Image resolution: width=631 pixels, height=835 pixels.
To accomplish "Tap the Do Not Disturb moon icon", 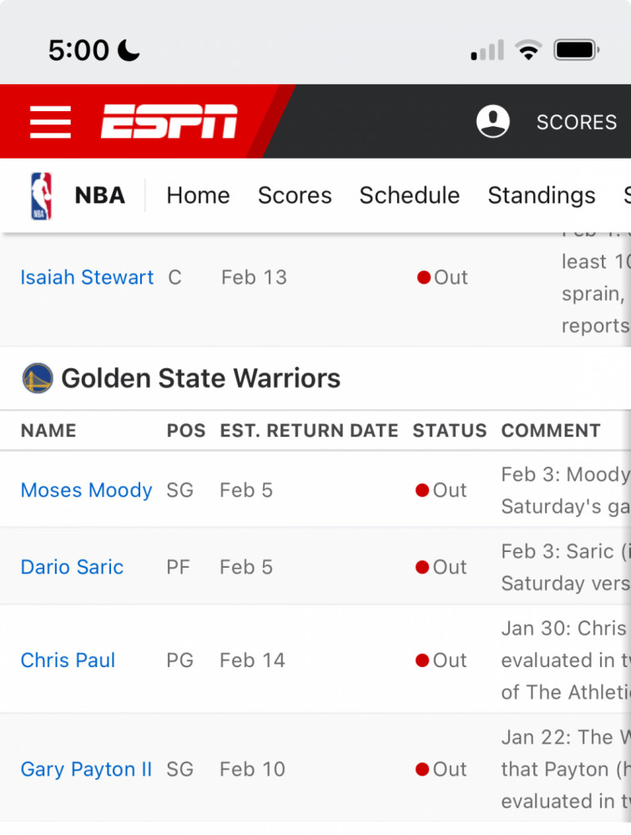I will click(x=129, y=51).
